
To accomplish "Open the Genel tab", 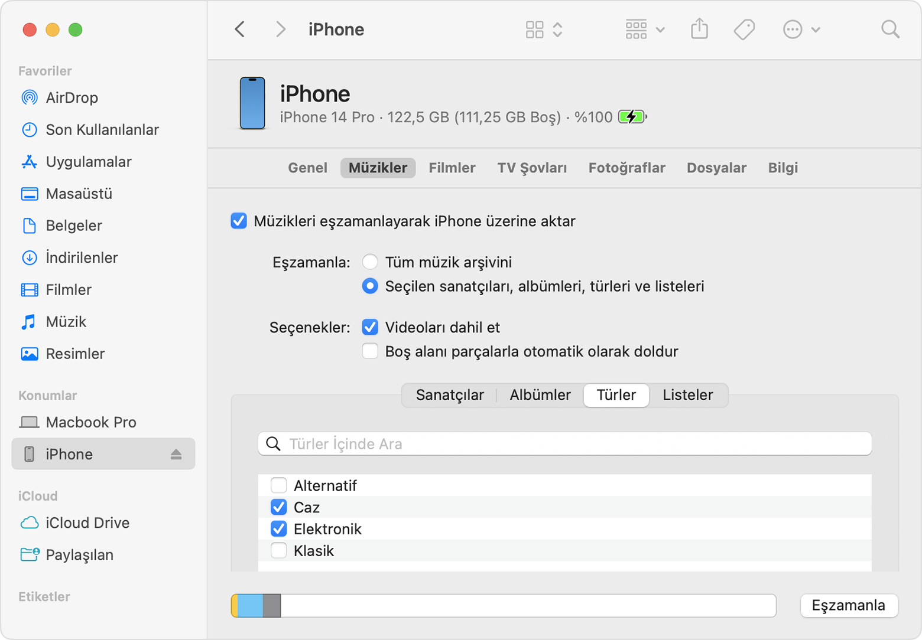I will [x=307, y=168].
